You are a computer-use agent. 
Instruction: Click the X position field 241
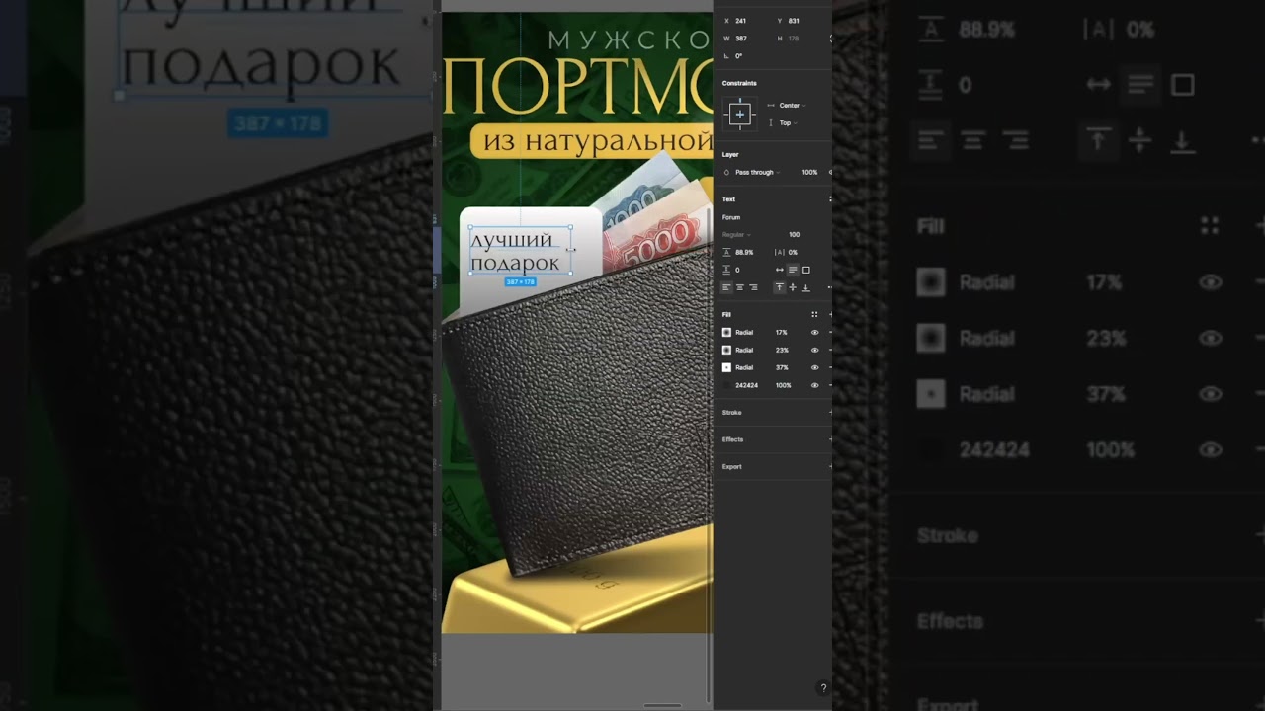point(740,21)
